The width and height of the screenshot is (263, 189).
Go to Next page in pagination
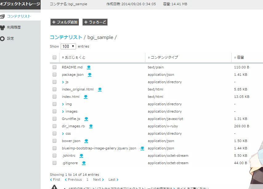tap(99, 179)
